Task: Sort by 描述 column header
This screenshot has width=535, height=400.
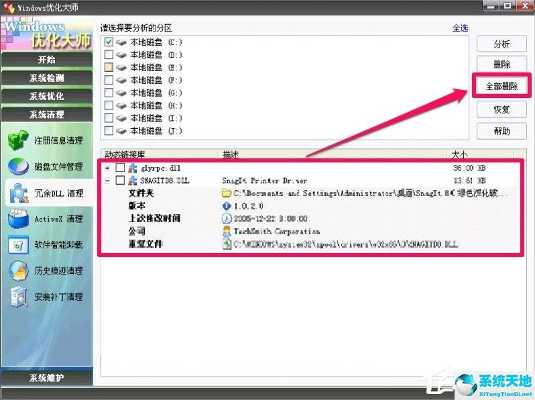Action: (333, 154)
